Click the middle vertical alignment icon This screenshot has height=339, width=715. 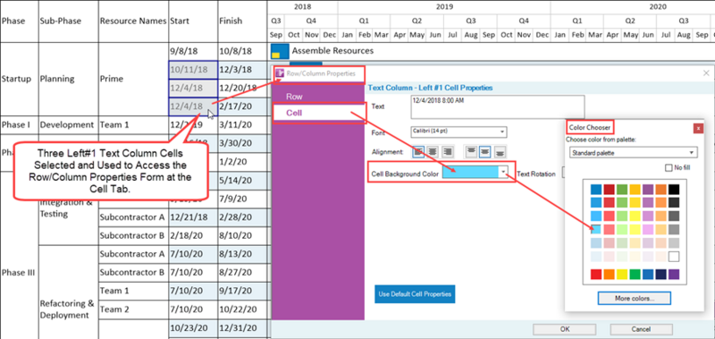(485, 151)
